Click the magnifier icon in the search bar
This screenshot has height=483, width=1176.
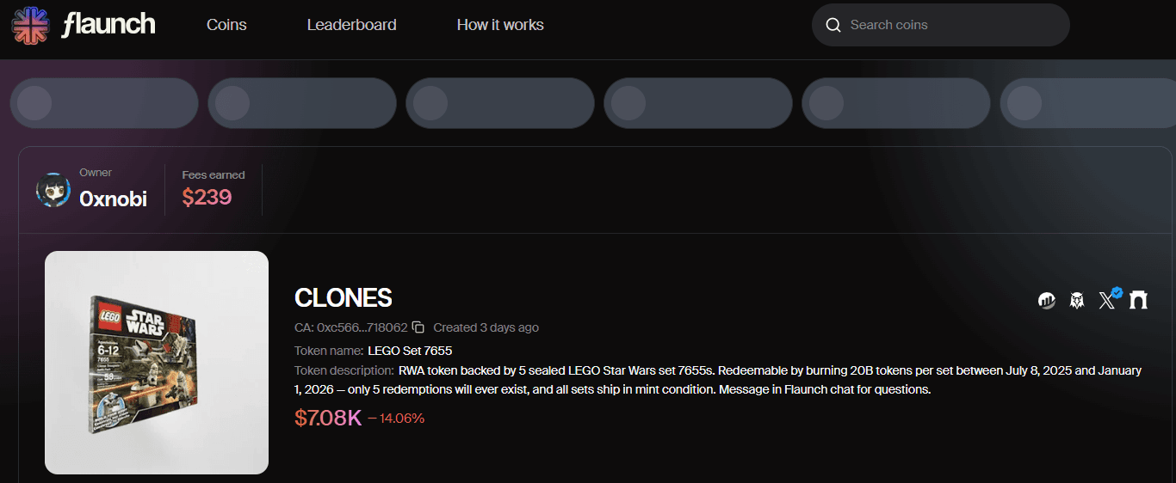point(833,25)
